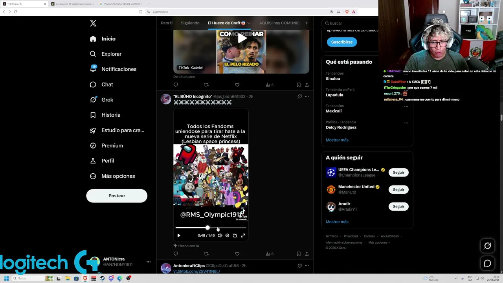This screenshot has width=503, height=283.
Task: Like the EL BÚHO Incógnito post
Action: tap(237, 254)
